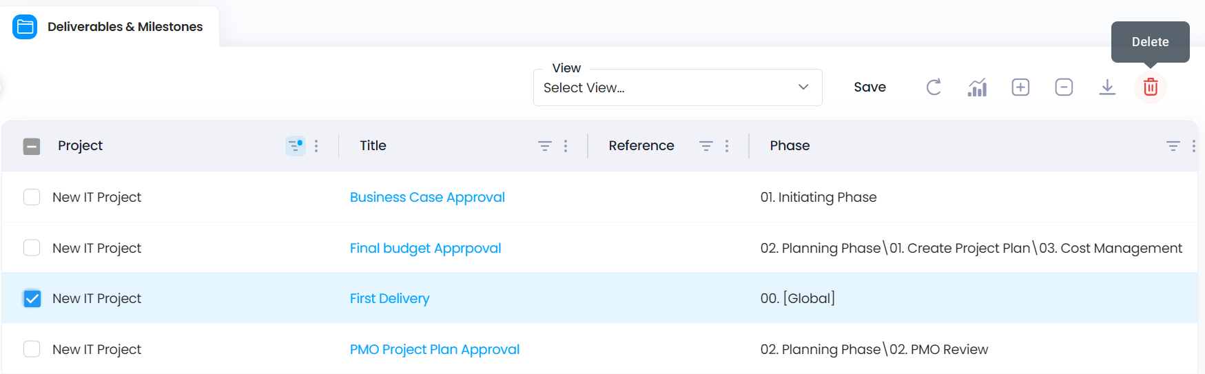Open the chart view icon

[x=977, y=87]
